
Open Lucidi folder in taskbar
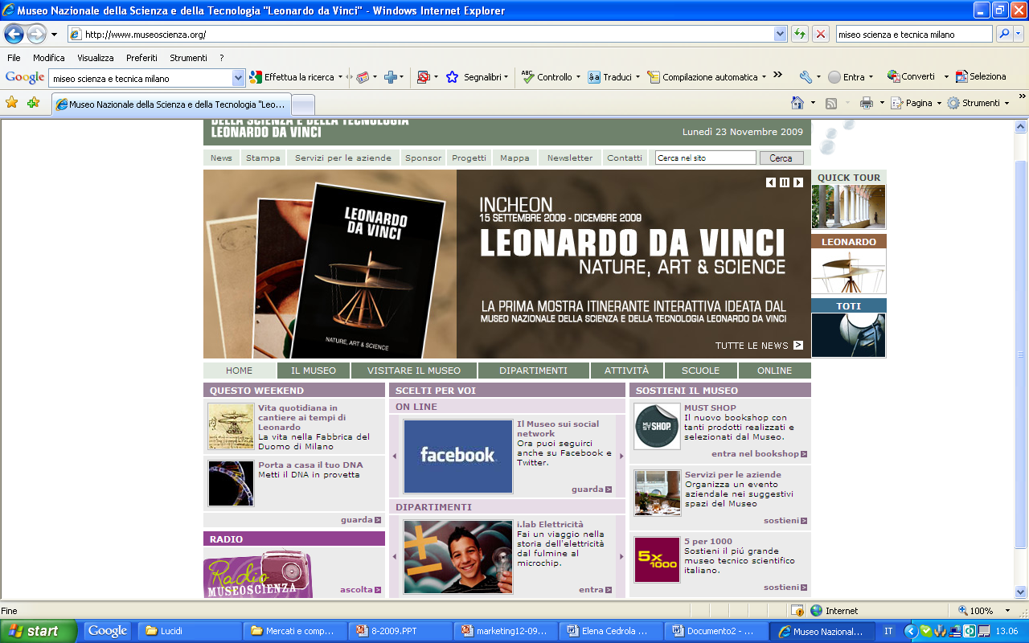188,631
